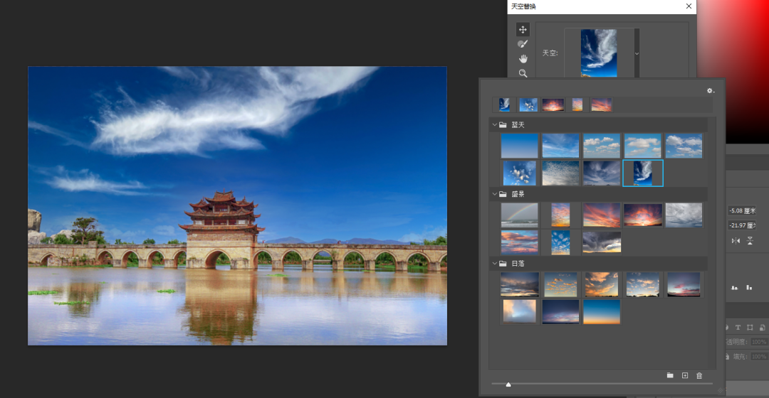The image size is (769, 398).
Task: Collapse the 蓝天 sky group
Action: (x=494, y=125)
